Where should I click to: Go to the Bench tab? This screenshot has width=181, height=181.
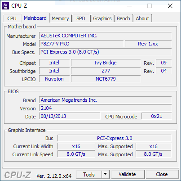pos(124,18)
